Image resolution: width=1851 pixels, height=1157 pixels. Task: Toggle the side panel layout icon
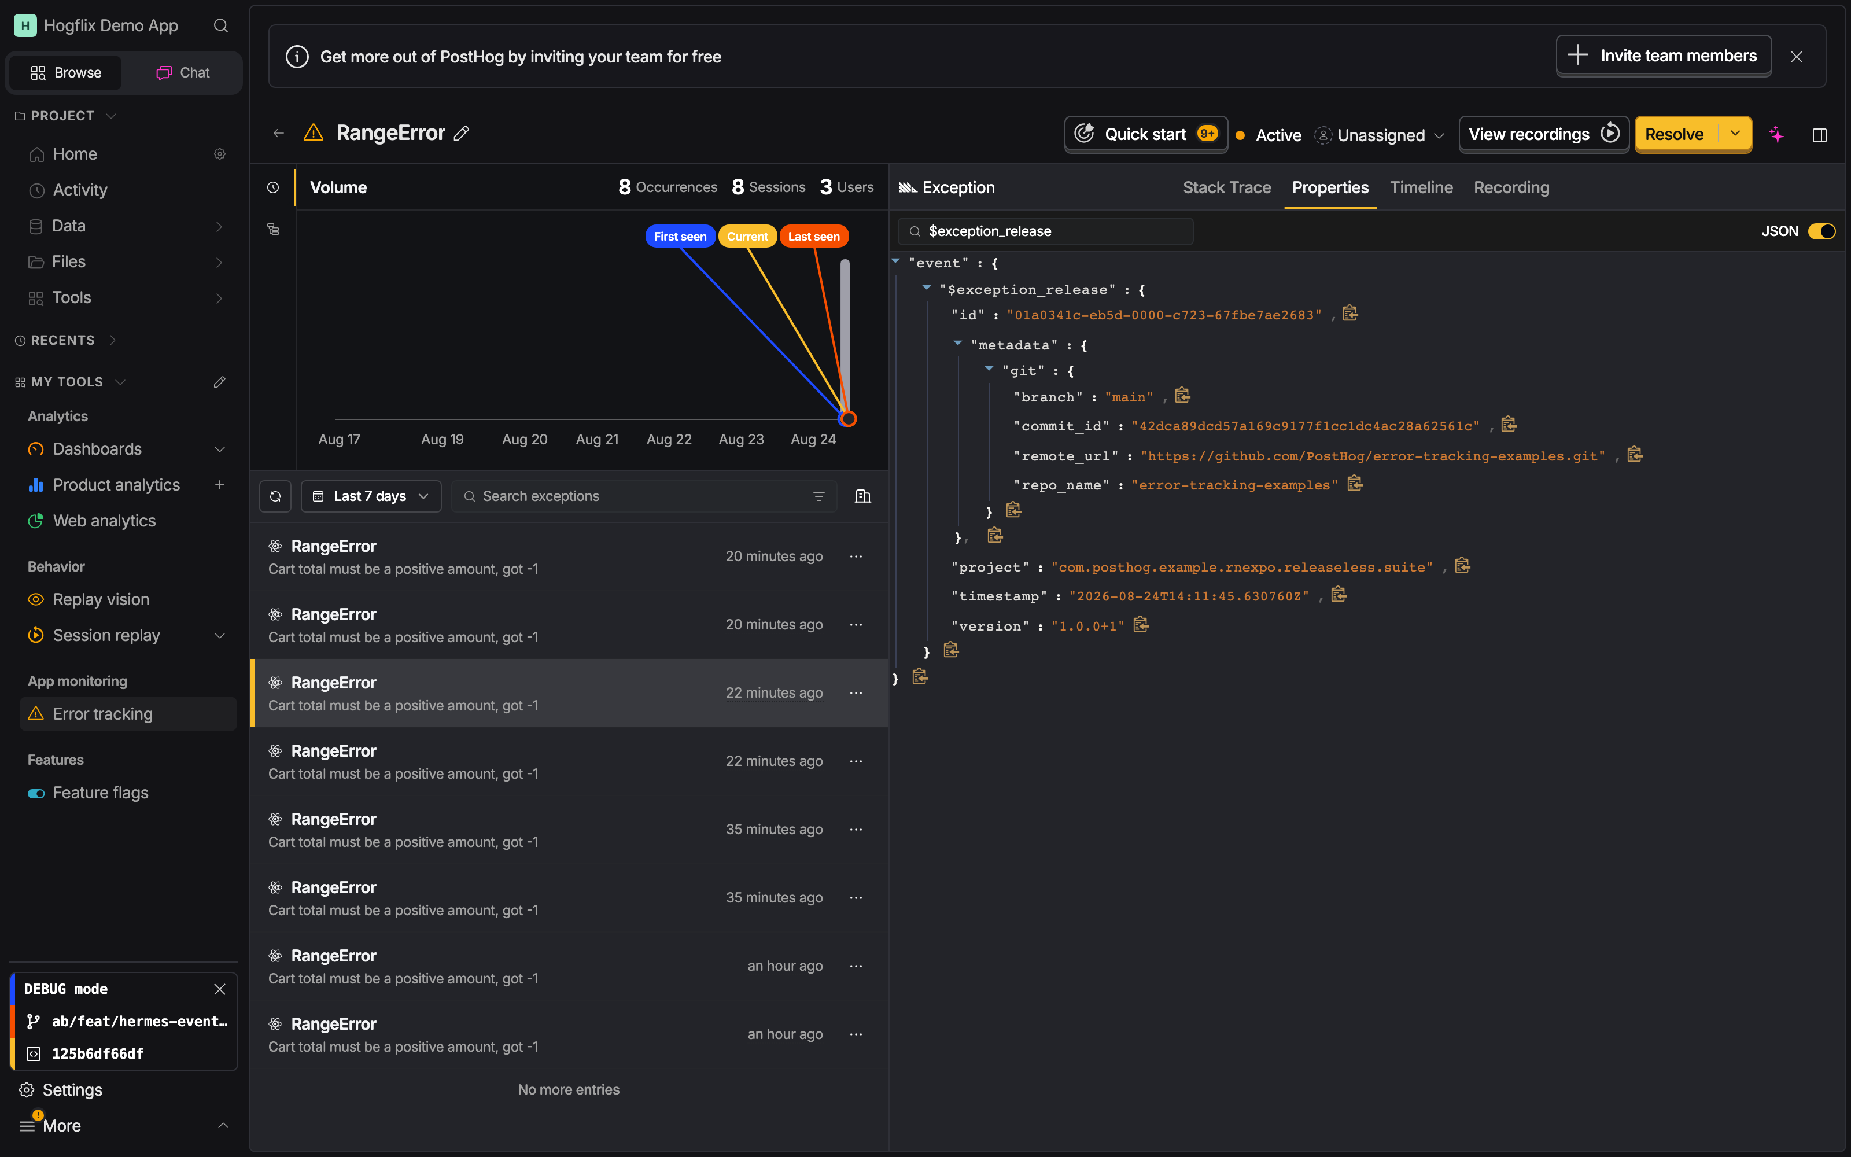point(1820,135)
